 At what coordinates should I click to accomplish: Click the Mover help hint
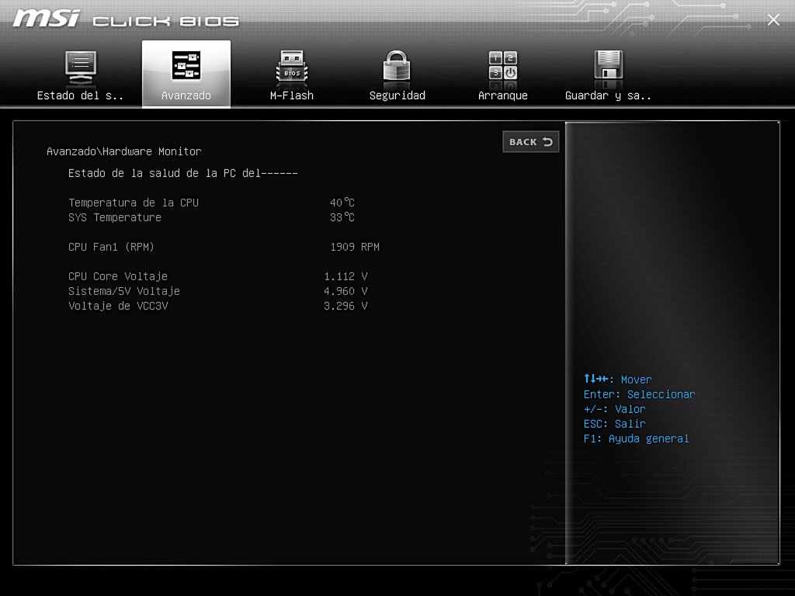point(617,379)
